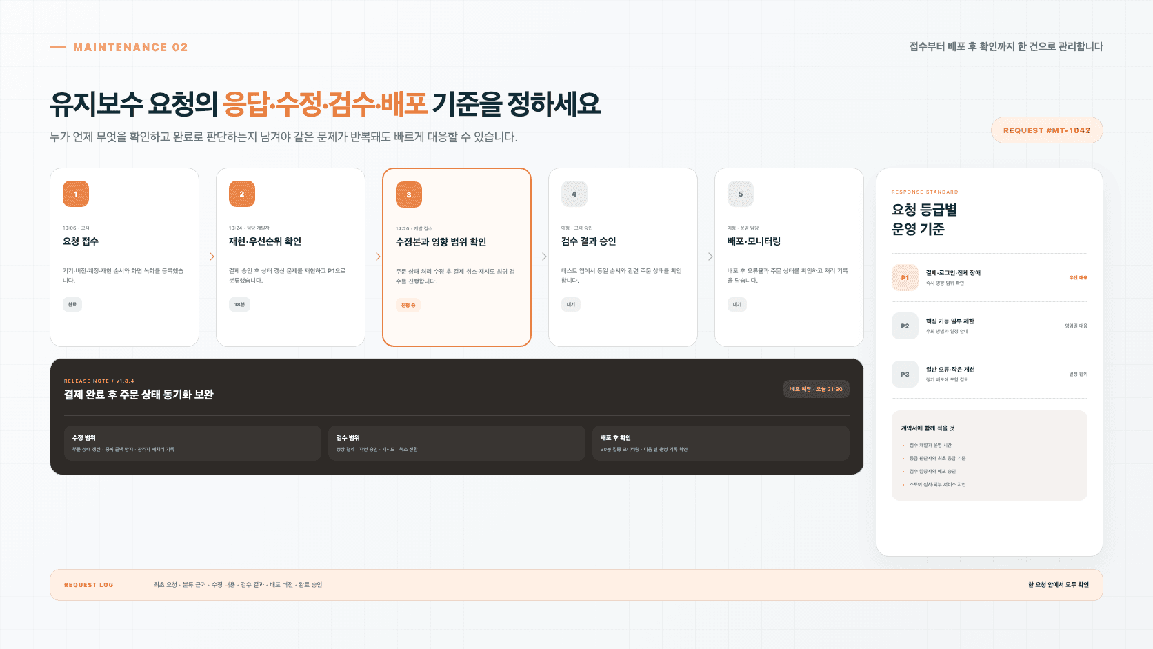Click the P2 priority badge
1153x649 pixels.
(x=905, y=326)
